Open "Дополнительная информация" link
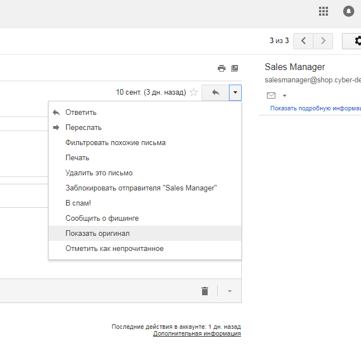 tap(197, 334)
